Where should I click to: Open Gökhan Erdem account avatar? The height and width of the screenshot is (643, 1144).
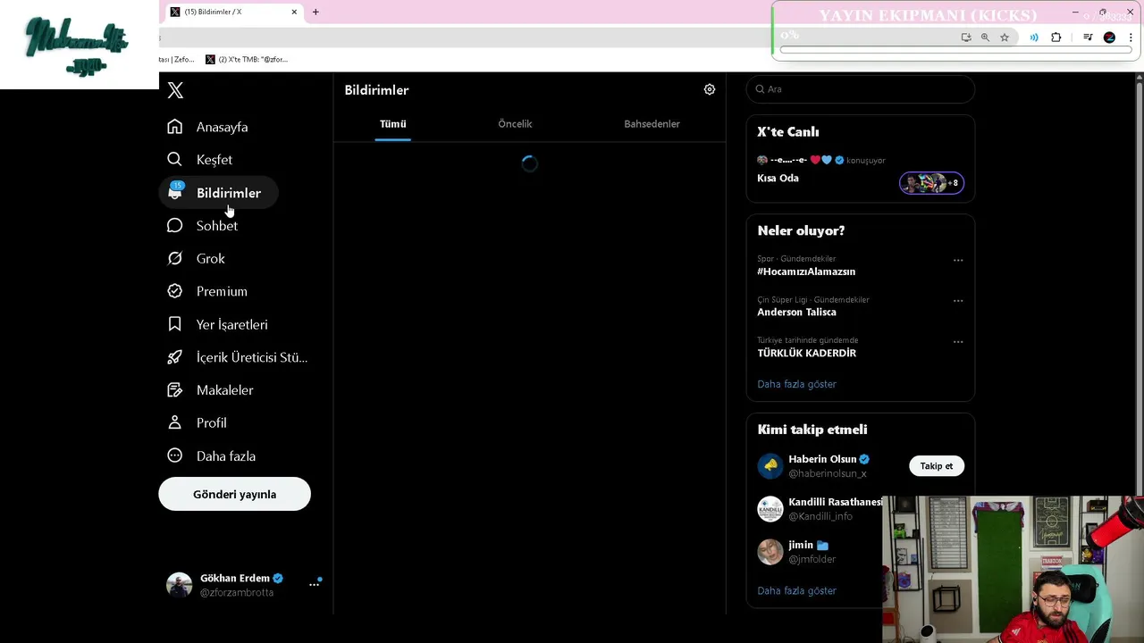[180, 585]
